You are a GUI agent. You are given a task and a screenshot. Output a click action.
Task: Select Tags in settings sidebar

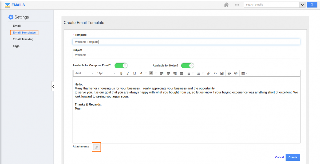click(16, 46)
